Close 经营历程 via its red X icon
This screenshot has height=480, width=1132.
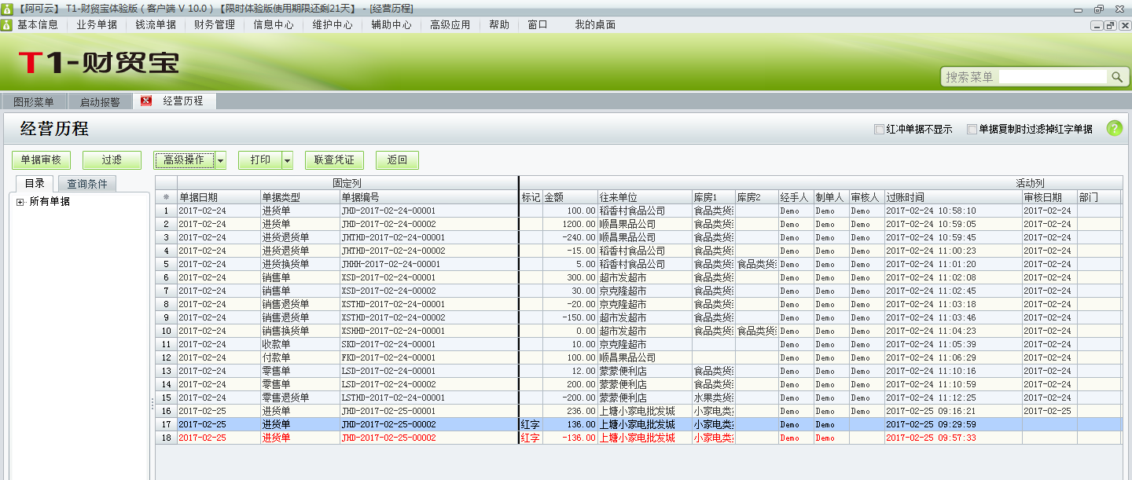pyautogui.click(x=145, y=101)
